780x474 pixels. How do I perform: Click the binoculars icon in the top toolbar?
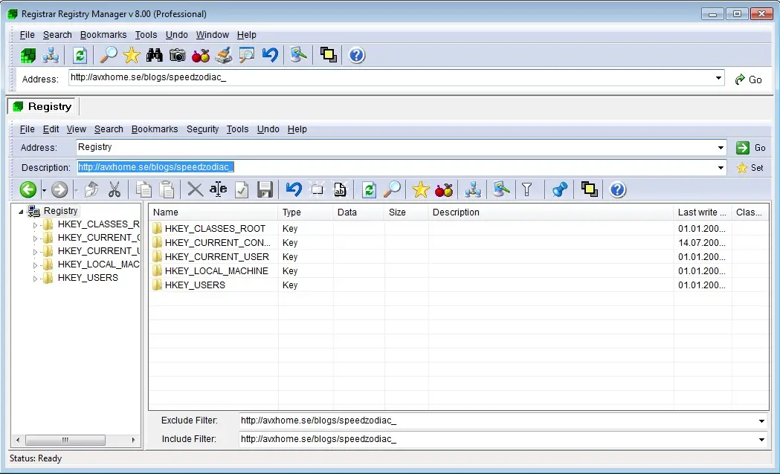tap(155, 55)
